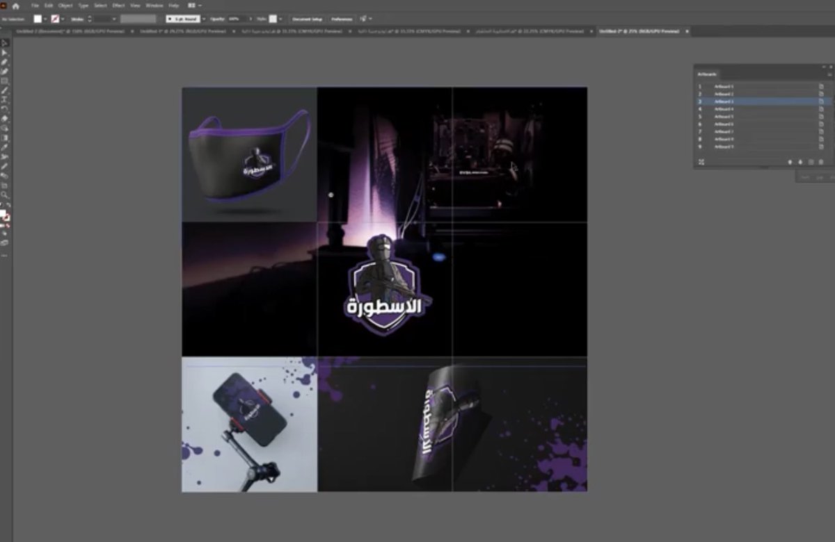Select the Curvature tool

click(6, 72)
